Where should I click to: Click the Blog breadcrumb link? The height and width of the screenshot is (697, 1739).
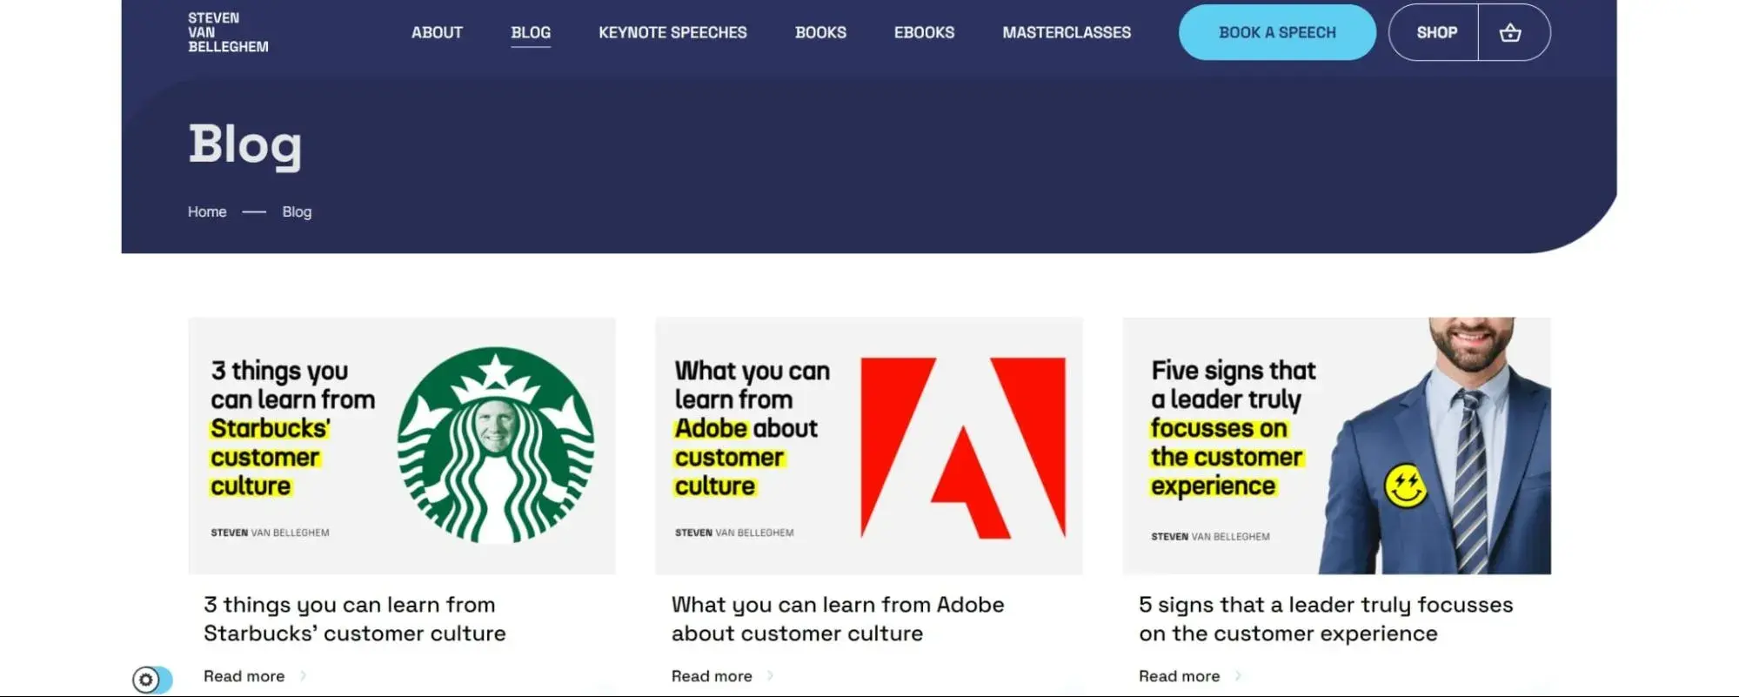click(297, 212)
